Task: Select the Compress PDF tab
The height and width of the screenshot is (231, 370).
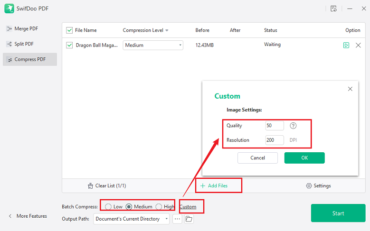Action: pyautogui.click(x=30, y=59)
